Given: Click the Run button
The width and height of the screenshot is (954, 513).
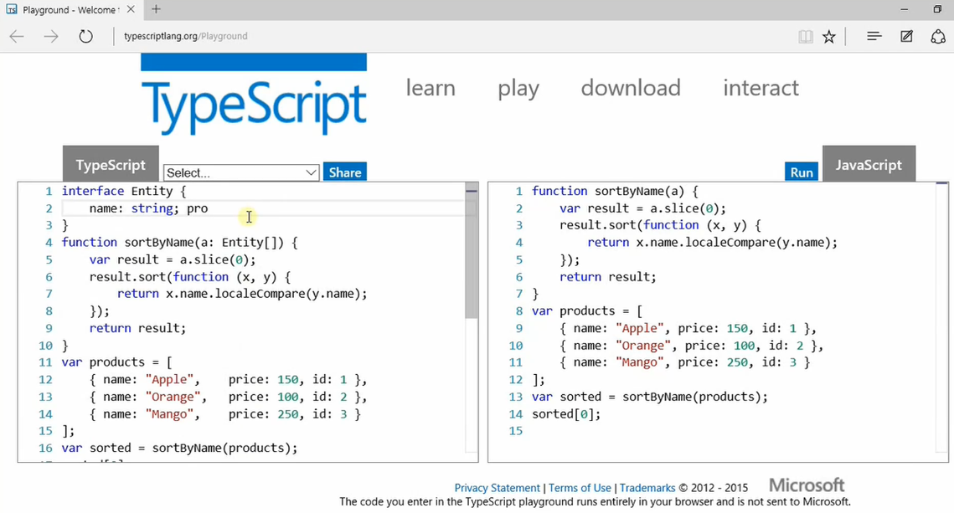Looking at the screenshot, I should click(x=802, y=172).
